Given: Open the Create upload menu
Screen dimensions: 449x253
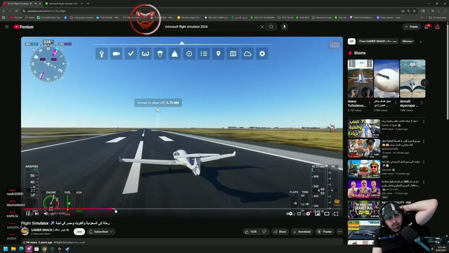Looking at the screenshot, I should pos(411,27).
